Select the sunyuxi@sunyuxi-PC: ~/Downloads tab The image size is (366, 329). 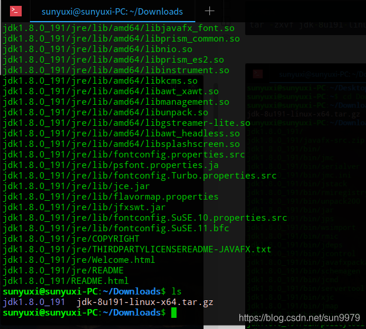(112, 12)
